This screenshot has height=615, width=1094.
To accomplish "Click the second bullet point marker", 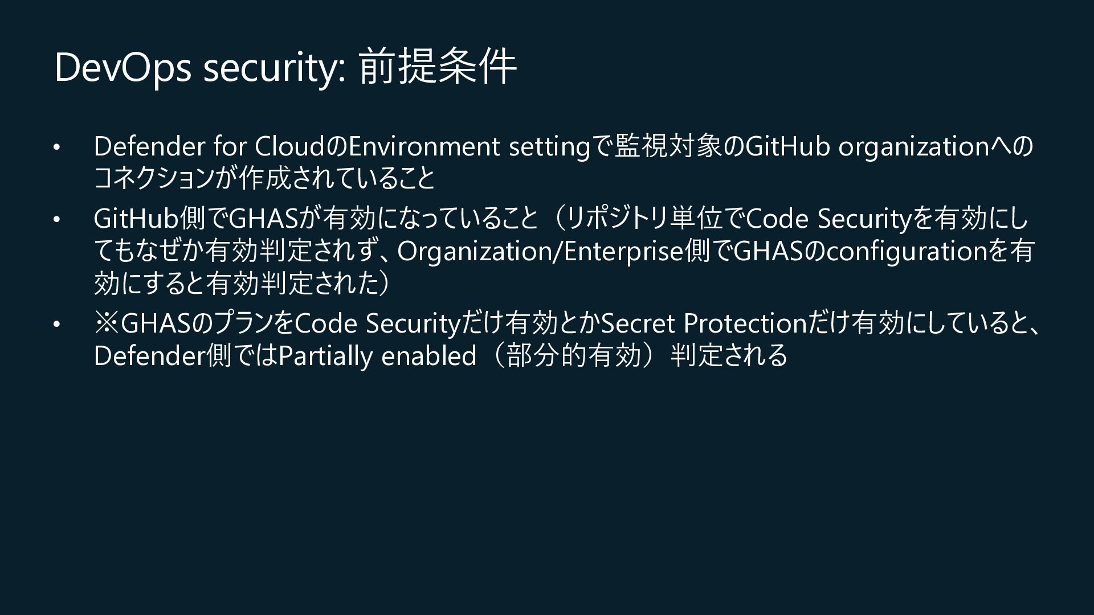I will click(56, 219).
